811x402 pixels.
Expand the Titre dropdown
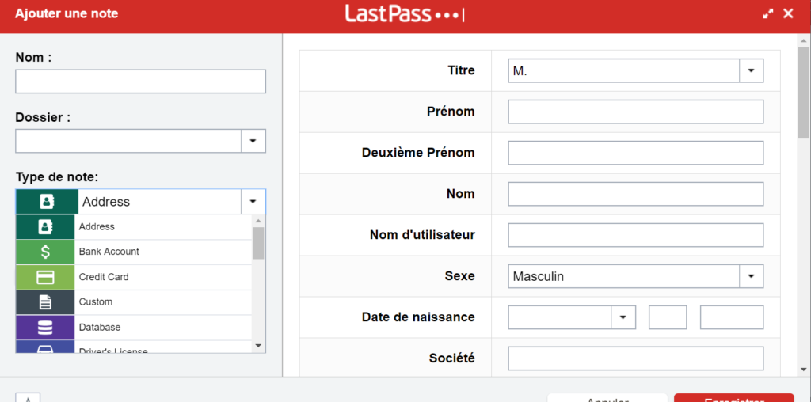tap(751, 70)
